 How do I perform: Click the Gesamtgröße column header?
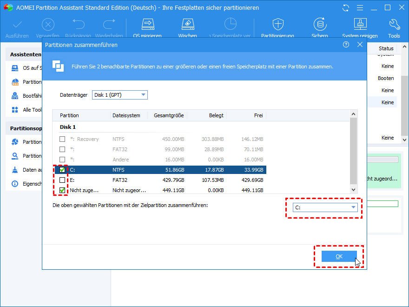[169, 115]
